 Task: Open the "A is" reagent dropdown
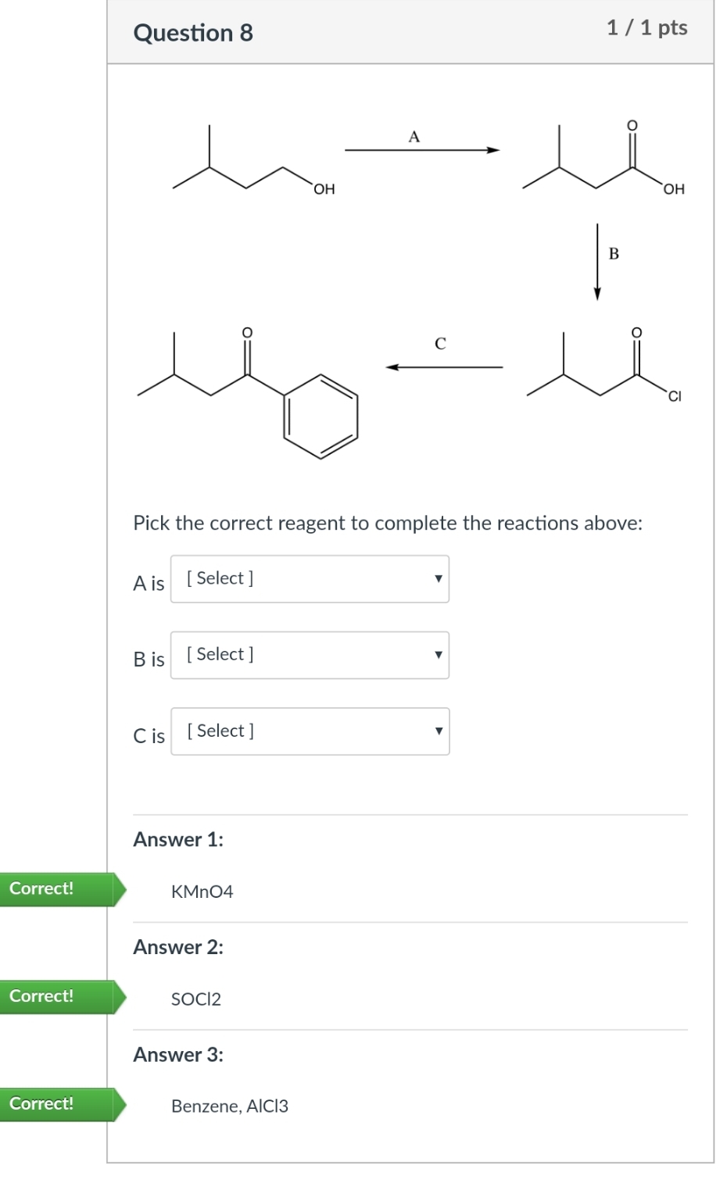pyautogui.click(x=310, y=579)
